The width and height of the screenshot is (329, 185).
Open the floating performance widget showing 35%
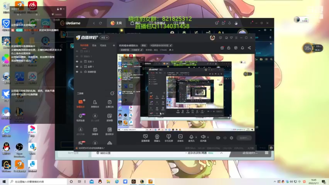pos(307,48)
